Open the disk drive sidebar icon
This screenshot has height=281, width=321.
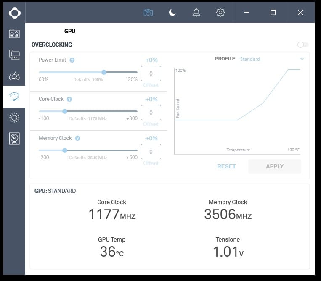(14, 139)
